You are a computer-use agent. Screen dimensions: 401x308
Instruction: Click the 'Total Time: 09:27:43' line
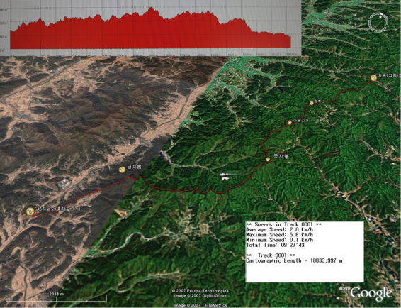[x=275, y=245]
